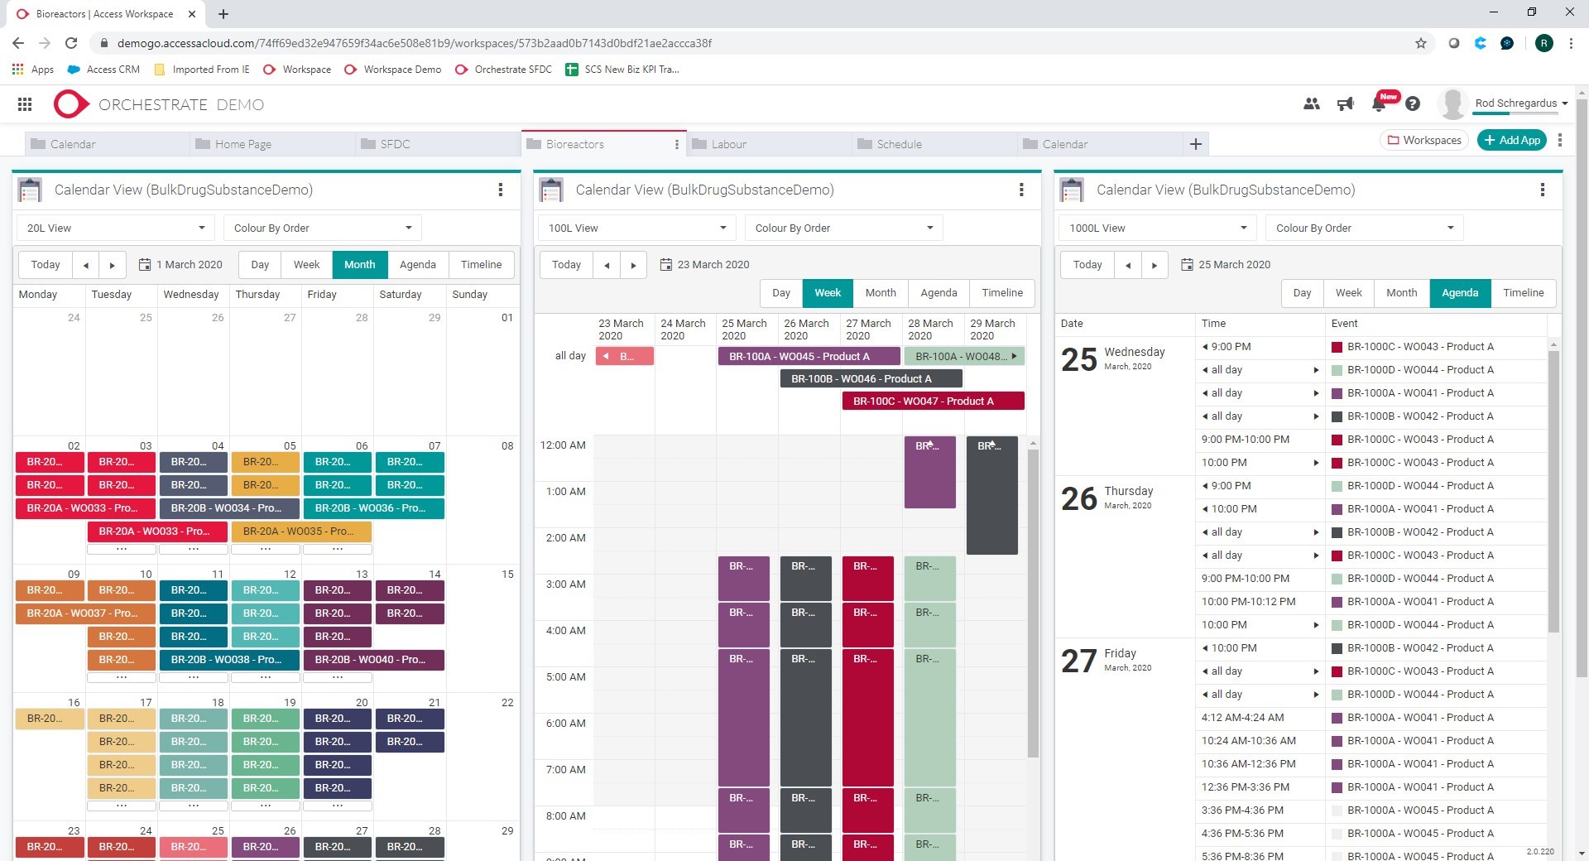Switch the middle calendar to Month view

tap(881, 292)
